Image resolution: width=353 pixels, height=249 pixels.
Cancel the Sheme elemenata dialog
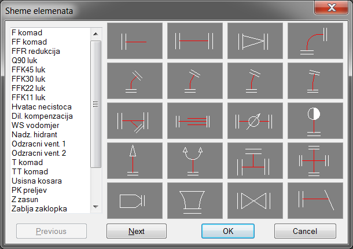305,231
